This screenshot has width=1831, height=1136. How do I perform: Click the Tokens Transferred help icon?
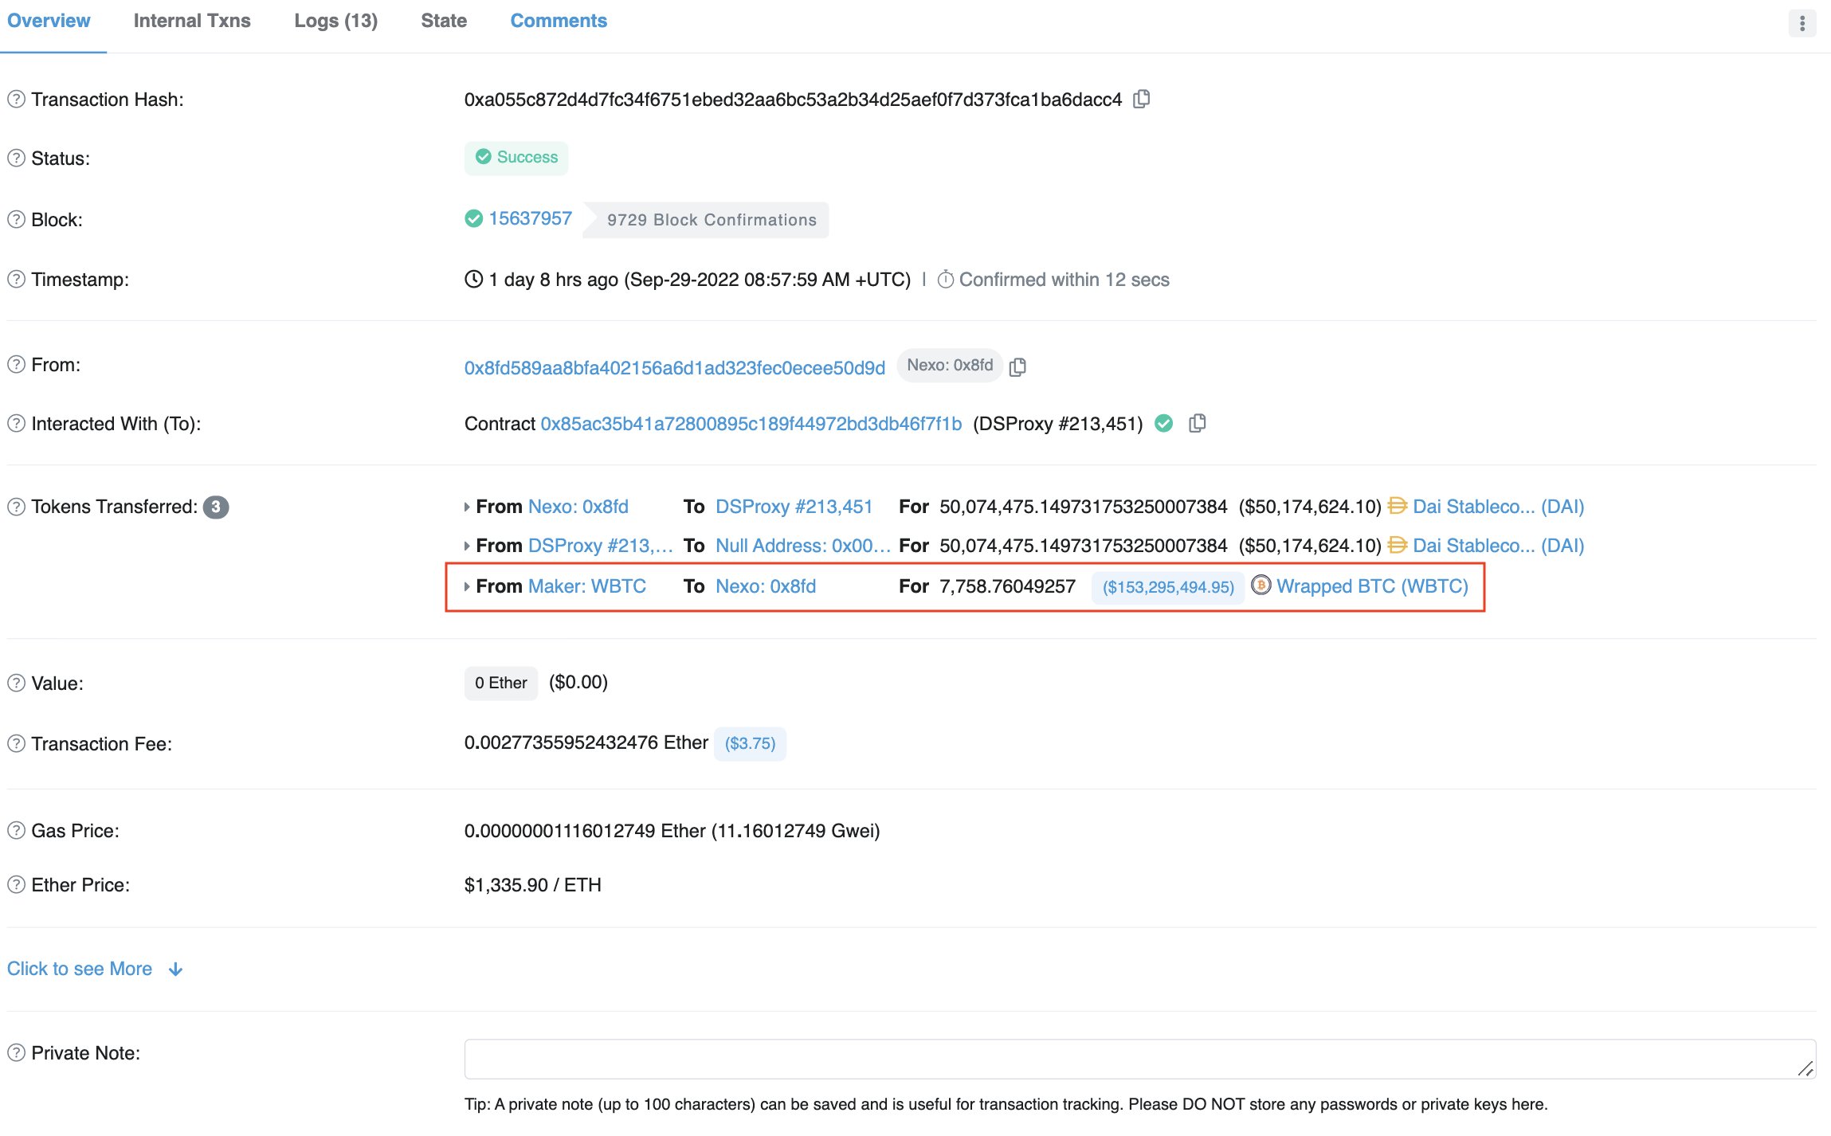tap(16, 507)
